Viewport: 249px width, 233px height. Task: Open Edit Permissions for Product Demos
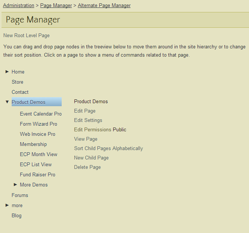click(93, 130)
